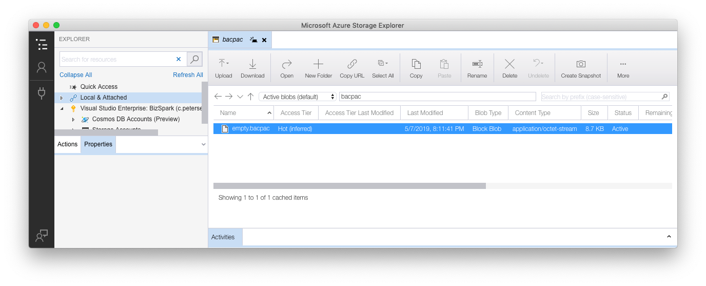Viewport: 706px width, 286px height.
Task: Click the horizontal scrollbar under blob list
Action: tap(349, 186)
